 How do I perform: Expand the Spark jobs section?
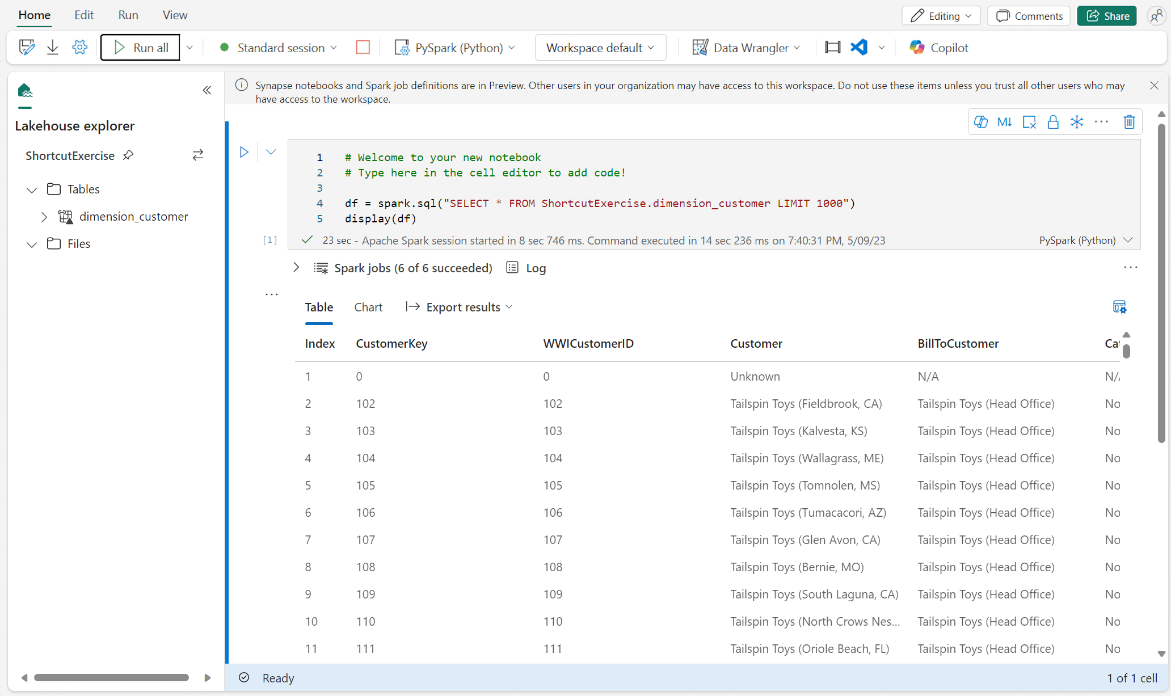point(296,267)
